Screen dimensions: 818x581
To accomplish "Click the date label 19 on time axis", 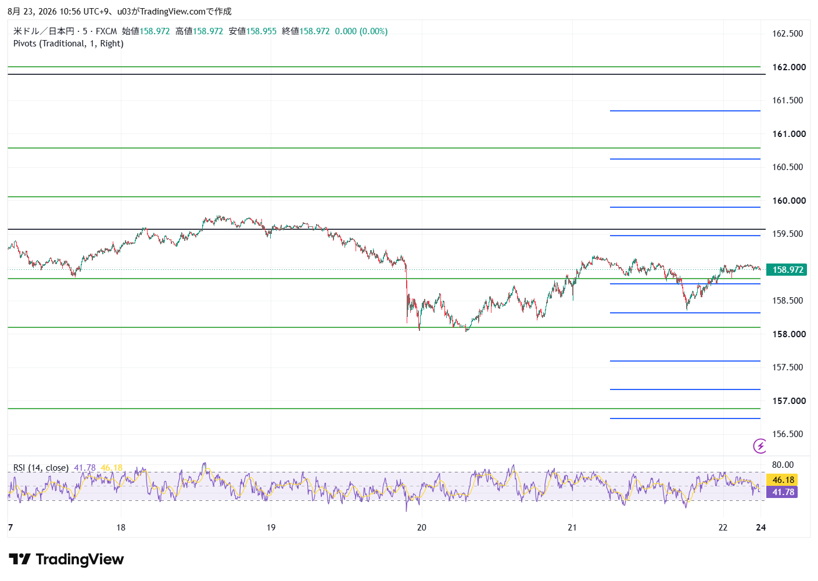I will click(x=271, y=528).
